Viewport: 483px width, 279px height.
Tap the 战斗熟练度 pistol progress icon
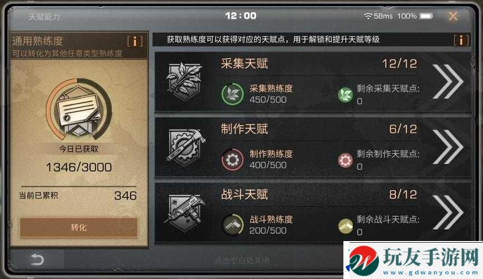[233, 225]
